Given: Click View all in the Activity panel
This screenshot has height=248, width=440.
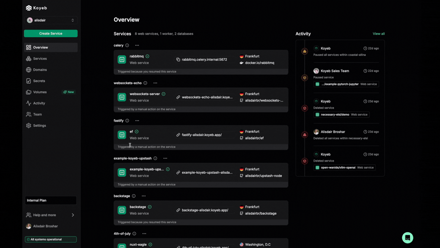Looking at the screenshot, I should click(x=378, y=34).
